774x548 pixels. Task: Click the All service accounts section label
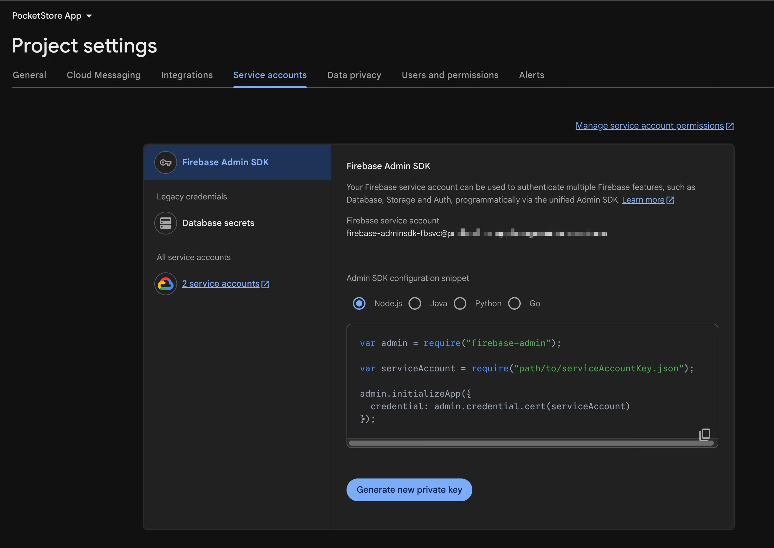(x=194, y=258)
